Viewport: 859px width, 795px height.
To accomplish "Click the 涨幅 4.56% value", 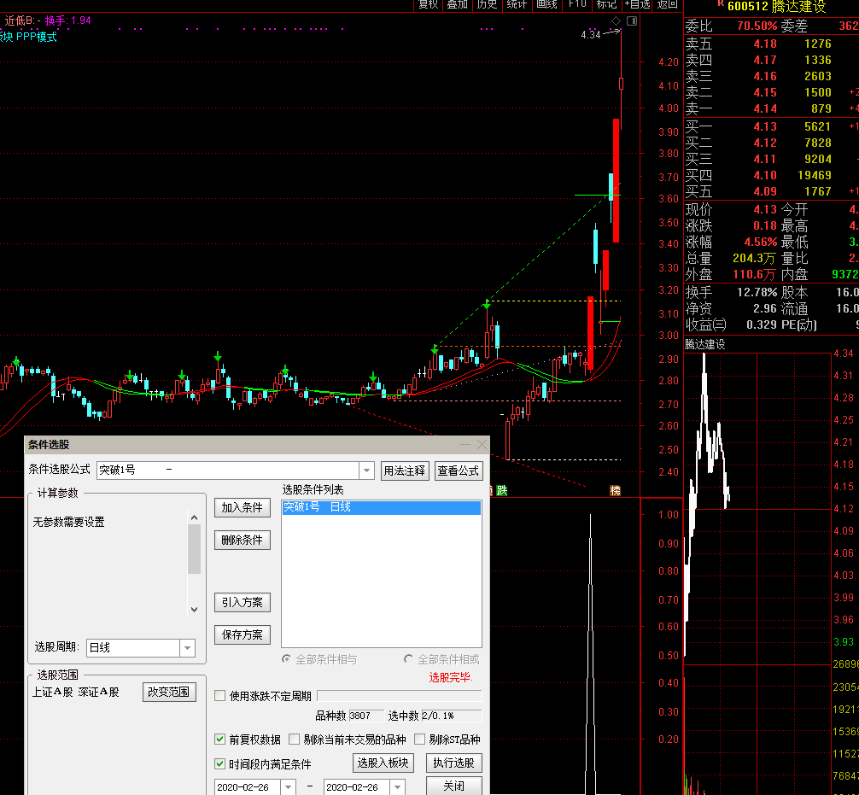I will point(761,242).
